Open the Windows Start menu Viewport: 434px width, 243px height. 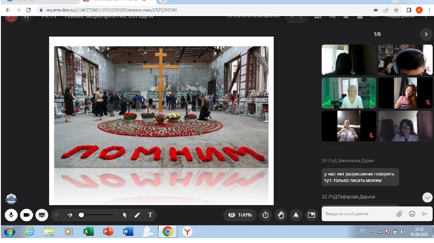(x=9, y=231)
